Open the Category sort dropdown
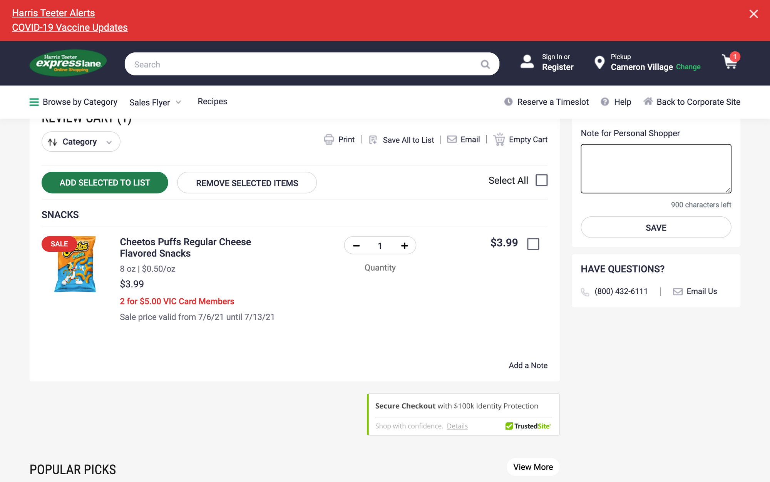The image size is (770, 482). (x=81, y=142)
